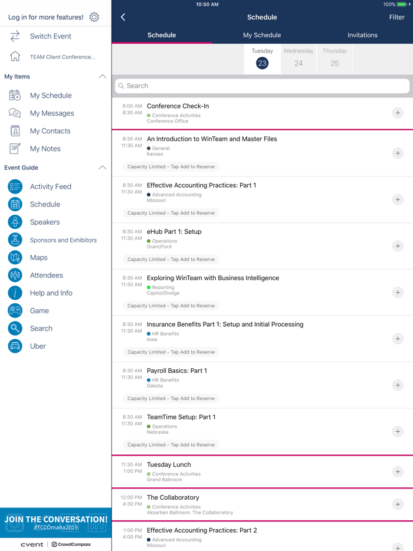413x551 pixels.
Task: Select Thursday 25 date
Action: (x=335, y=58)
